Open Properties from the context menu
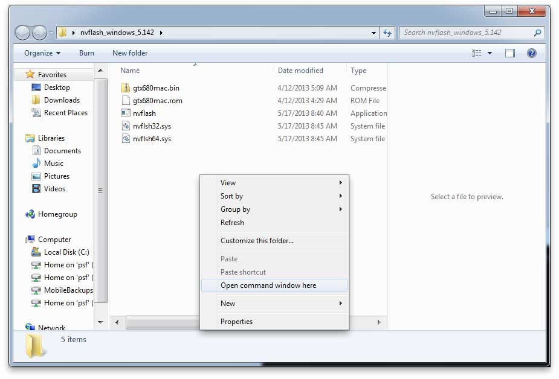This screenshot has height=379, width=559. (274, 321)
